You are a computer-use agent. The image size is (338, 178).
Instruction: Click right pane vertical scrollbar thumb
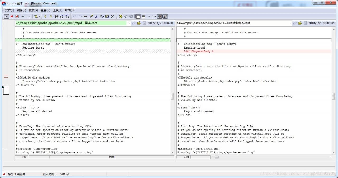[333, 96]
